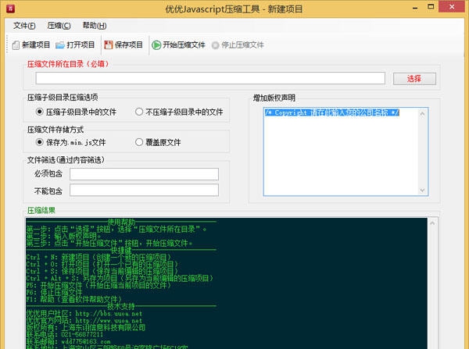Open the 帮助(H) menu

(95, 26)
